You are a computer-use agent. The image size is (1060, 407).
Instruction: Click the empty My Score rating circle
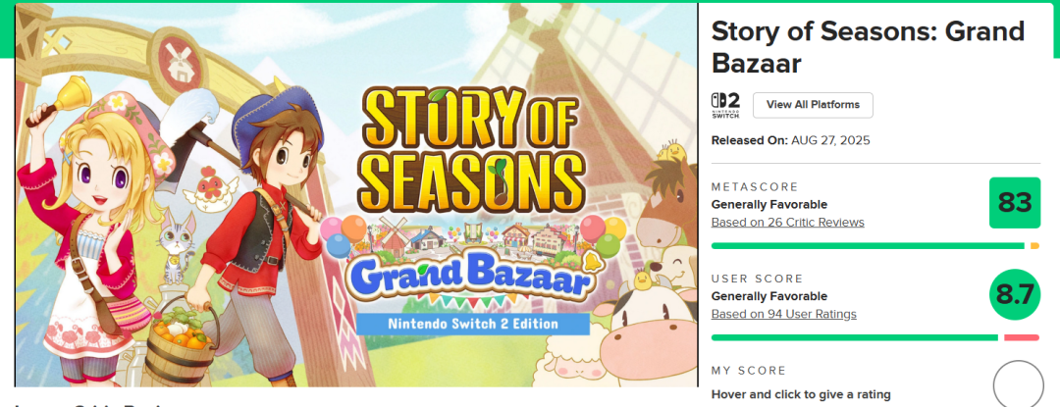(1018, 384)
